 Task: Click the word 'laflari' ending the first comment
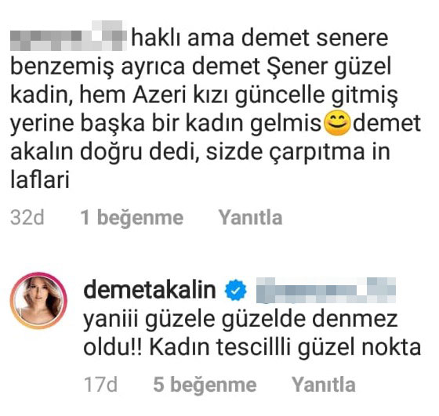pos(39,179)
